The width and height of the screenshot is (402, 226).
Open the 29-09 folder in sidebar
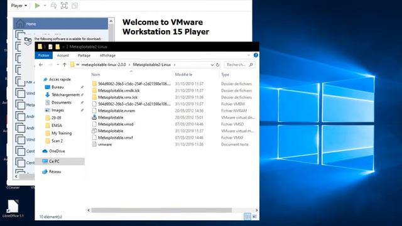click(x=56, y=118)
